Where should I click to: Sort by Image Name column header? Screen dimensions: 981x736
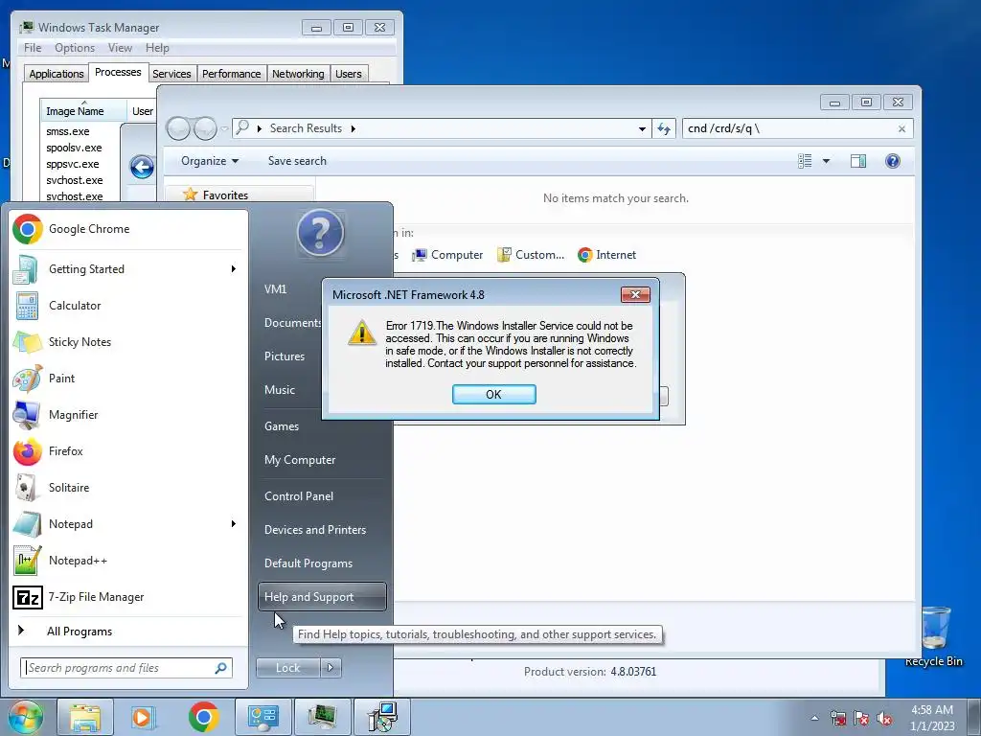tap(83, 111)
